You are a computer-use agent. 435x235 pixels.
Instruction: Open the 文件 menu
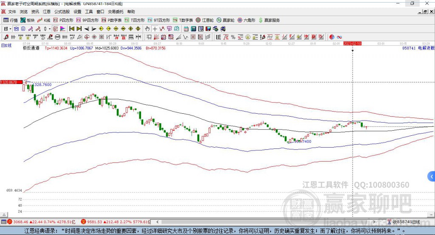pos(12,11)
